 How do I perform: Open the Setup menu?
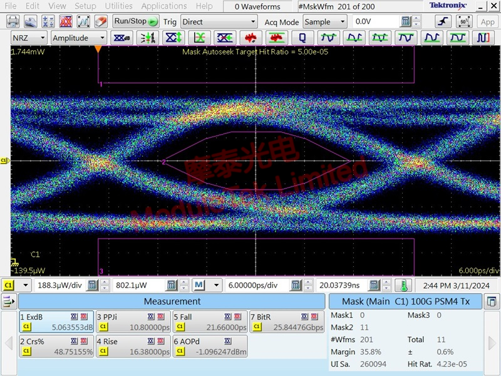(85, 6)
